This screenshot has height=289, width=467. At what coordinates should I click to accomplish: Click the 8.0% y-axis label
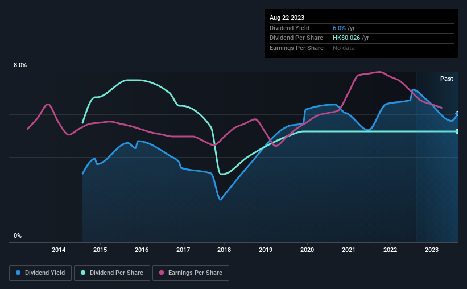[x=20, y=65]
